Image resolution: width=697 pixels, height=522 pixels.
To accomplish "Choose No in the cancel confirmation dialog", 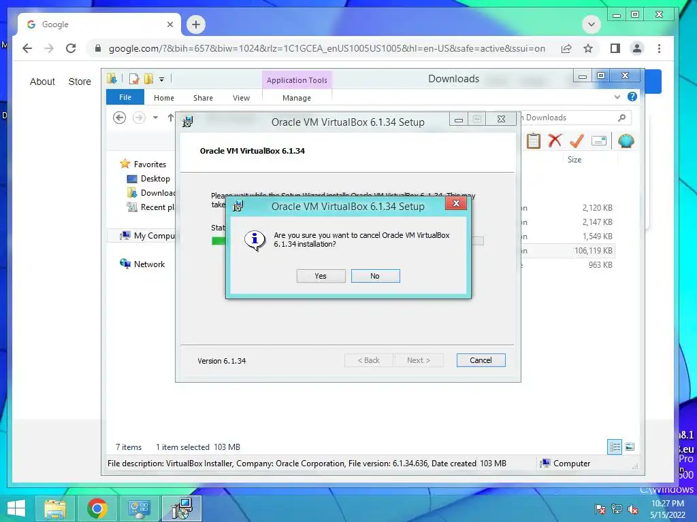I will 375,276.
